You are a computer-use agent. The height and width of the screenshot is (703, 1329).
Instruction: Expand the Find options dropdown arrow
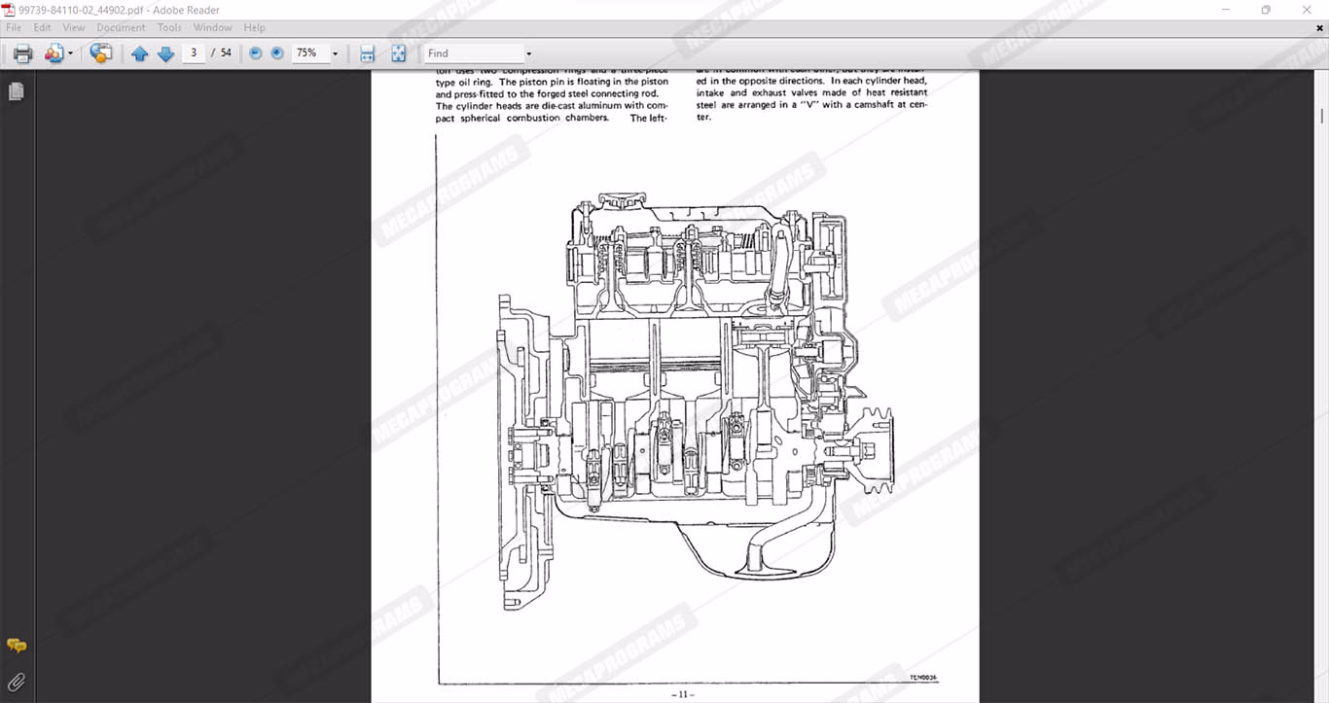tap(528, 53)
